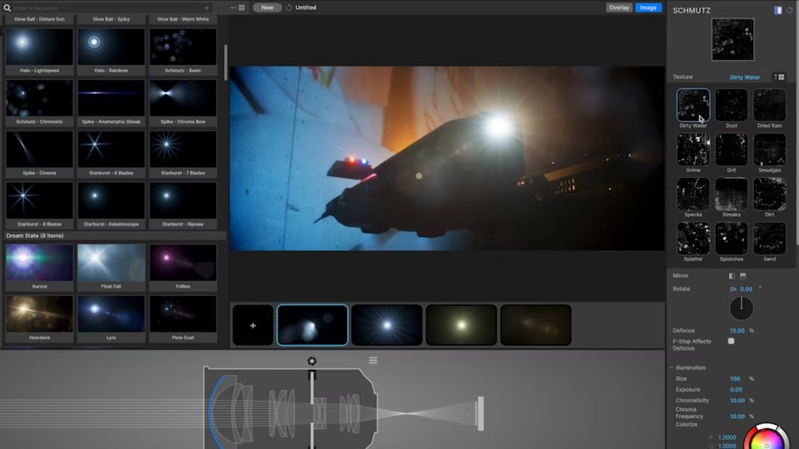Collapse the Illumination section

pos(671,368)
